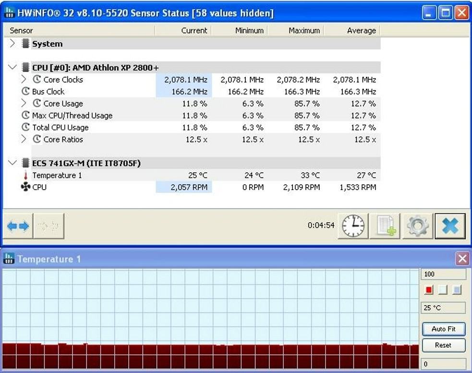Image resolution: width=472 pixels, height=373 pixels.
Task: Close sensors with the blue X button
Action: tap(450, 226)
